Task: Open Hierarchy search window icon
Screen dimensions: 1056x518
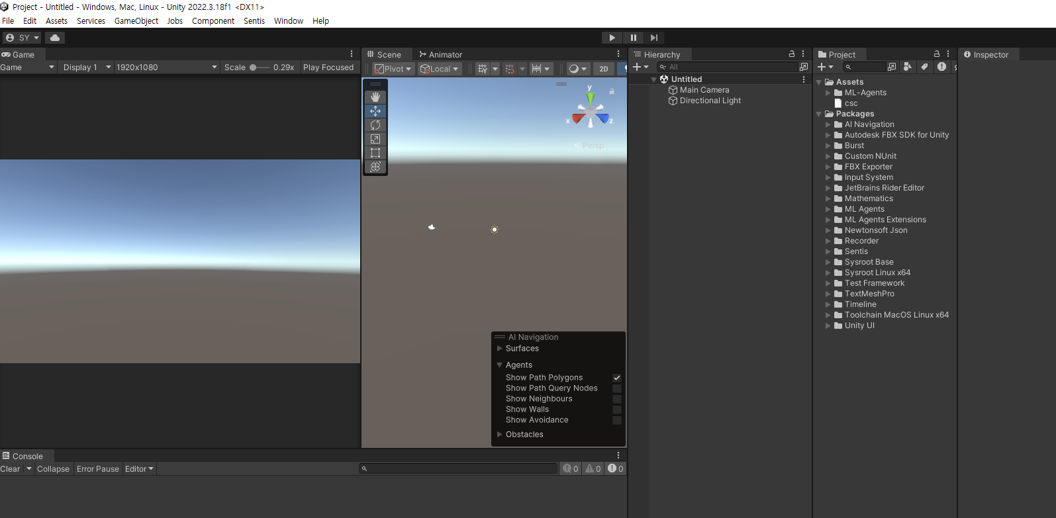Action: coord(804,67)
